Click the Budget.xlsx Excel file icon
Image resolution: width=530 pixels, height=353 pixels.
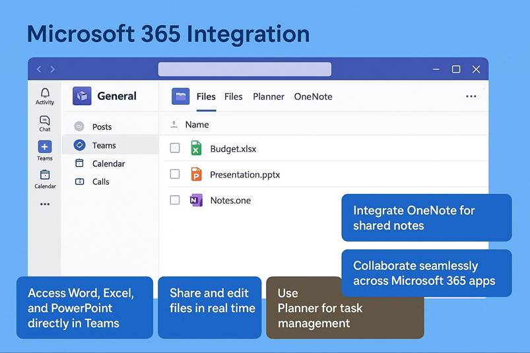[x=196, y=148]
